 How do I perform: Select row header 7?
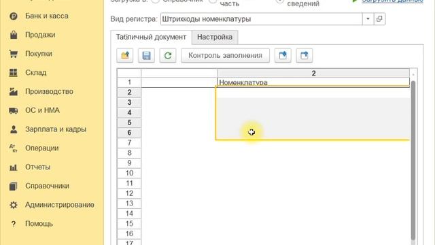click(x=129, y=143)
